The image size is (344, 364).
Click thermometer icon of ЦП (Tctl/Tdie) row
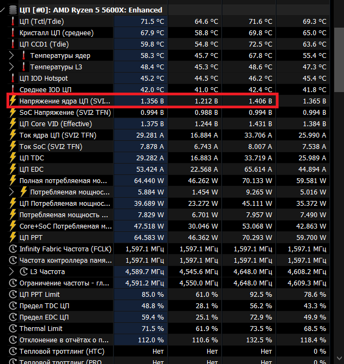pos(13,21)
